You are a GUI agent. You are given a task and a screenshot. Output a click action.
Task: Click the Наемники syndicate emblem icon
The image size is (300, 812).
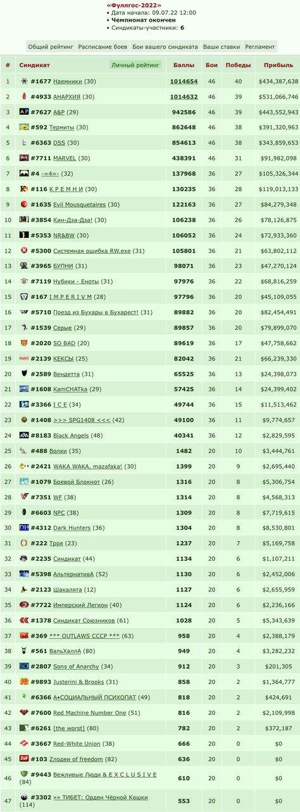pyautogui.click(x=24, y=81)
